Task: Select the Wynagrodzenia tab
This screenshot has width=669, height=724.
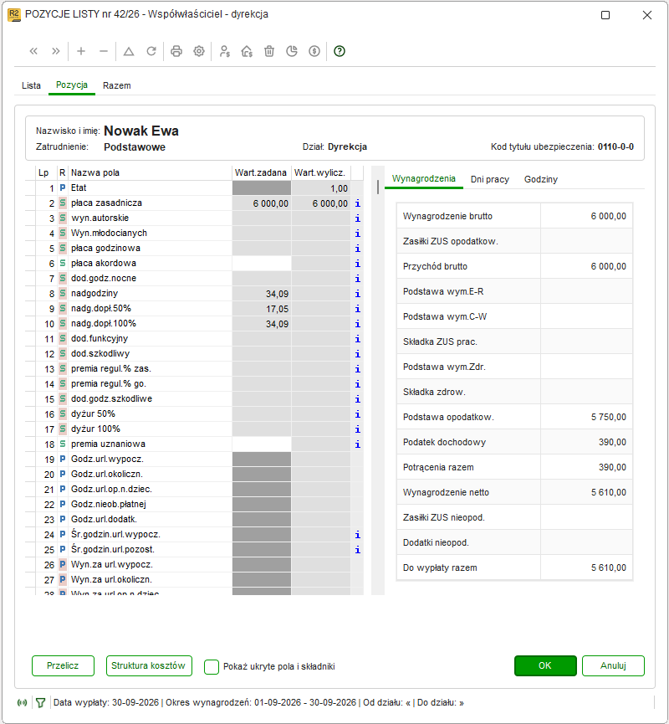Action: [x=423, y=178]
